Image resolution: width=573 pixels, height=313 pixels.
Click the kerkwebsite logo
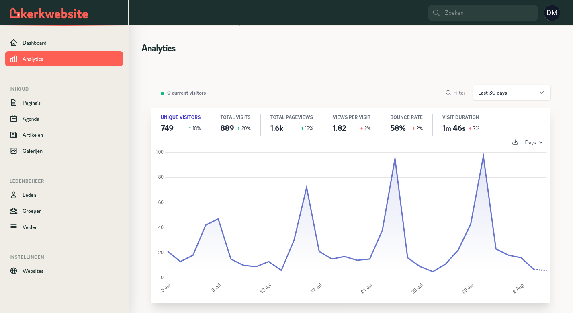pos(49,13)
